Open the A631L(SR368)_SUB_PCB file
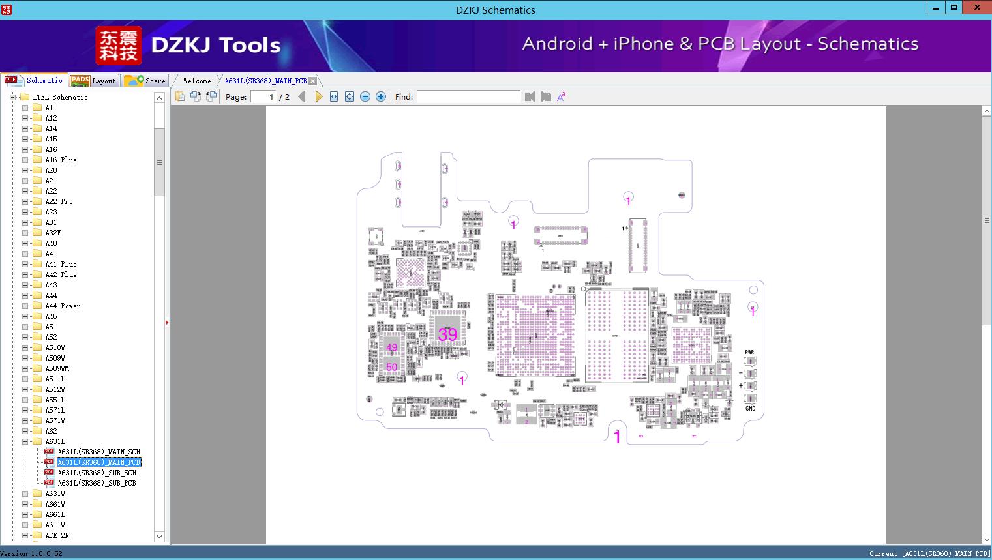Viewport: 992px width, 560px height. pyautogui.click(x=97, y=483)
